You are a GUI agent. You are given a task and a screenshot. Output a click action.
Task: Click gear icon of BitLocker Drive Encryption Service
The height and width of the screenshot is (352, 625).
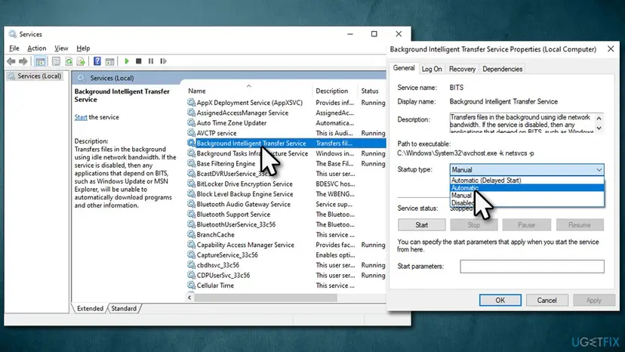pos(191,184)
